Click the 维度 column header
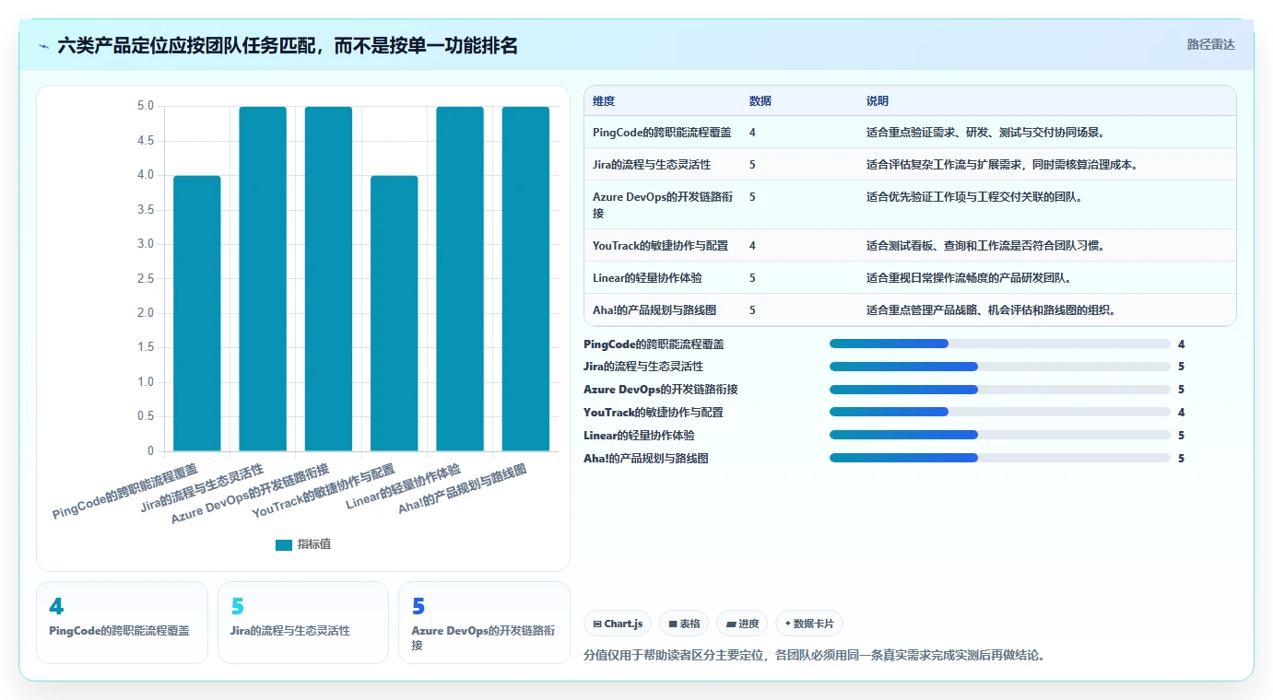Image resolution: width=1273 pixels, height=700 pixels. click(x=604, y=101)
